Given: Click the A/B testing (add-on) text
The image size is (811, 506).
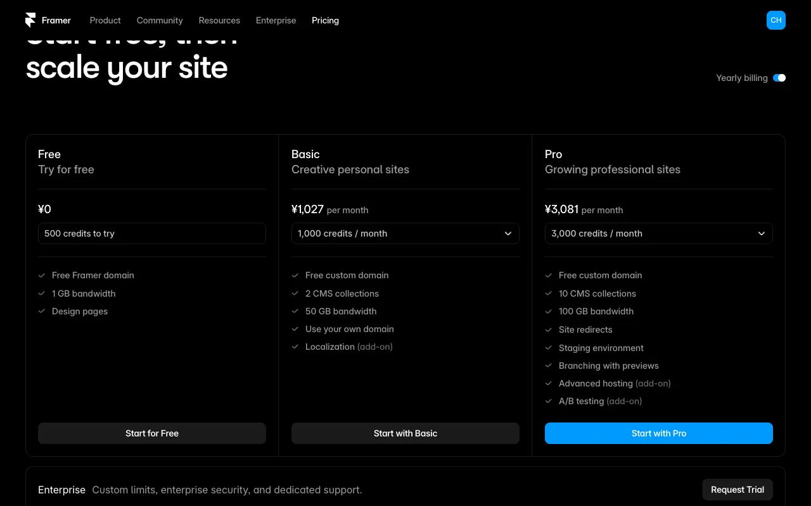Looking at the screenshot, I should pyautogui.click(x=600, y=401).
